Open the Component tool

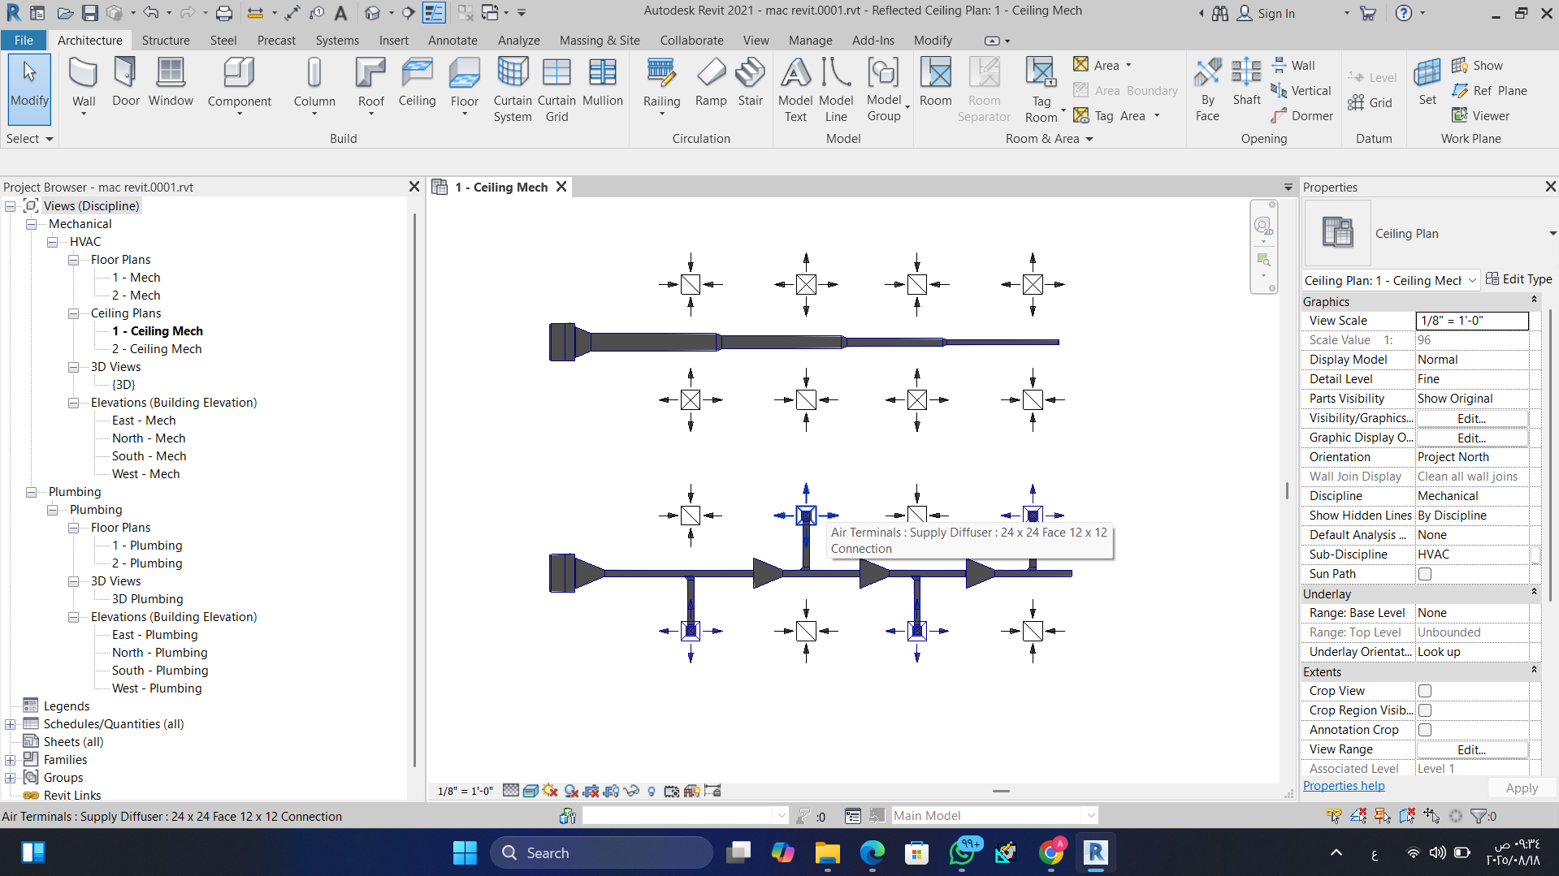(239, 84)
